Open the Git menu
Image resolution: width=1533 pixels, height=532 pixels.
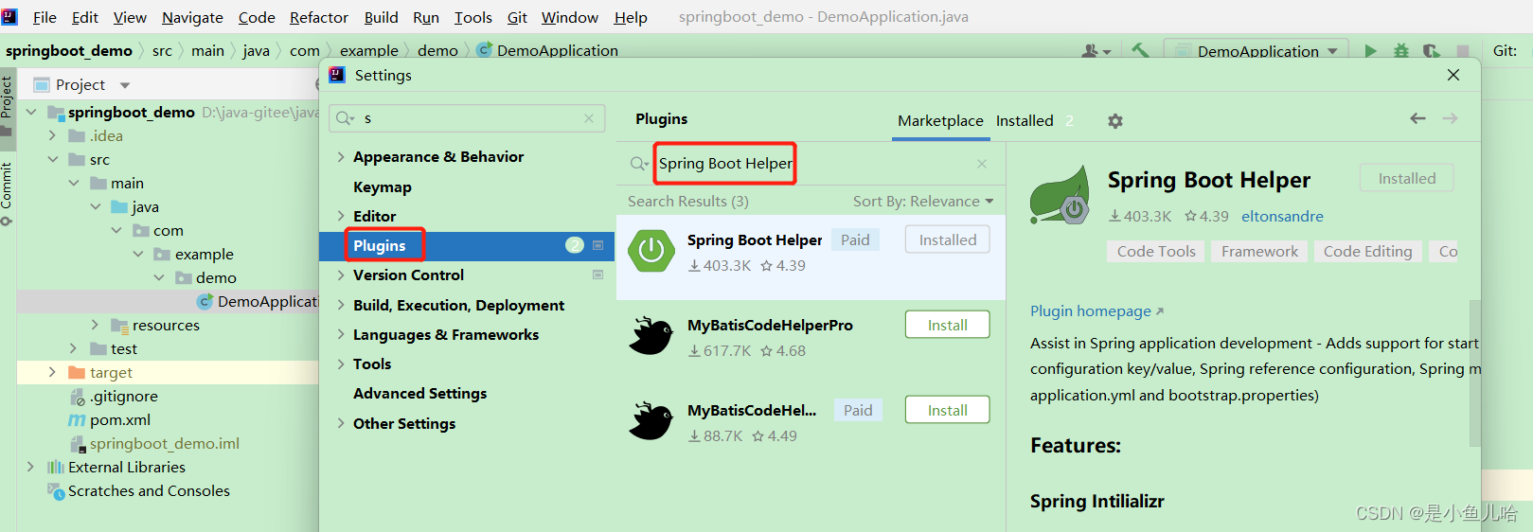coord(517,17)
